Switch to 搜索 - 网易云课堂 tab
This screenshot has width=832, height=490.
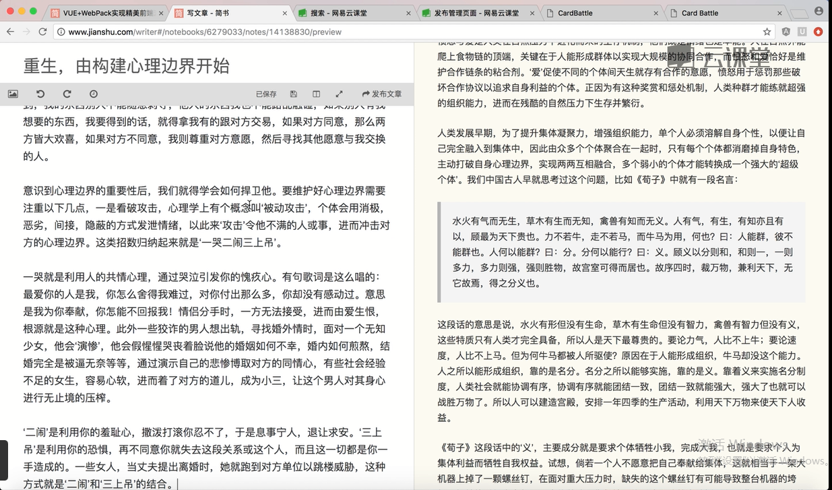(x=354, y=13)
